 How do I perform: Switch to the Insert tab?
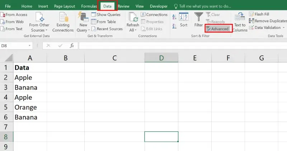[43, 6]
